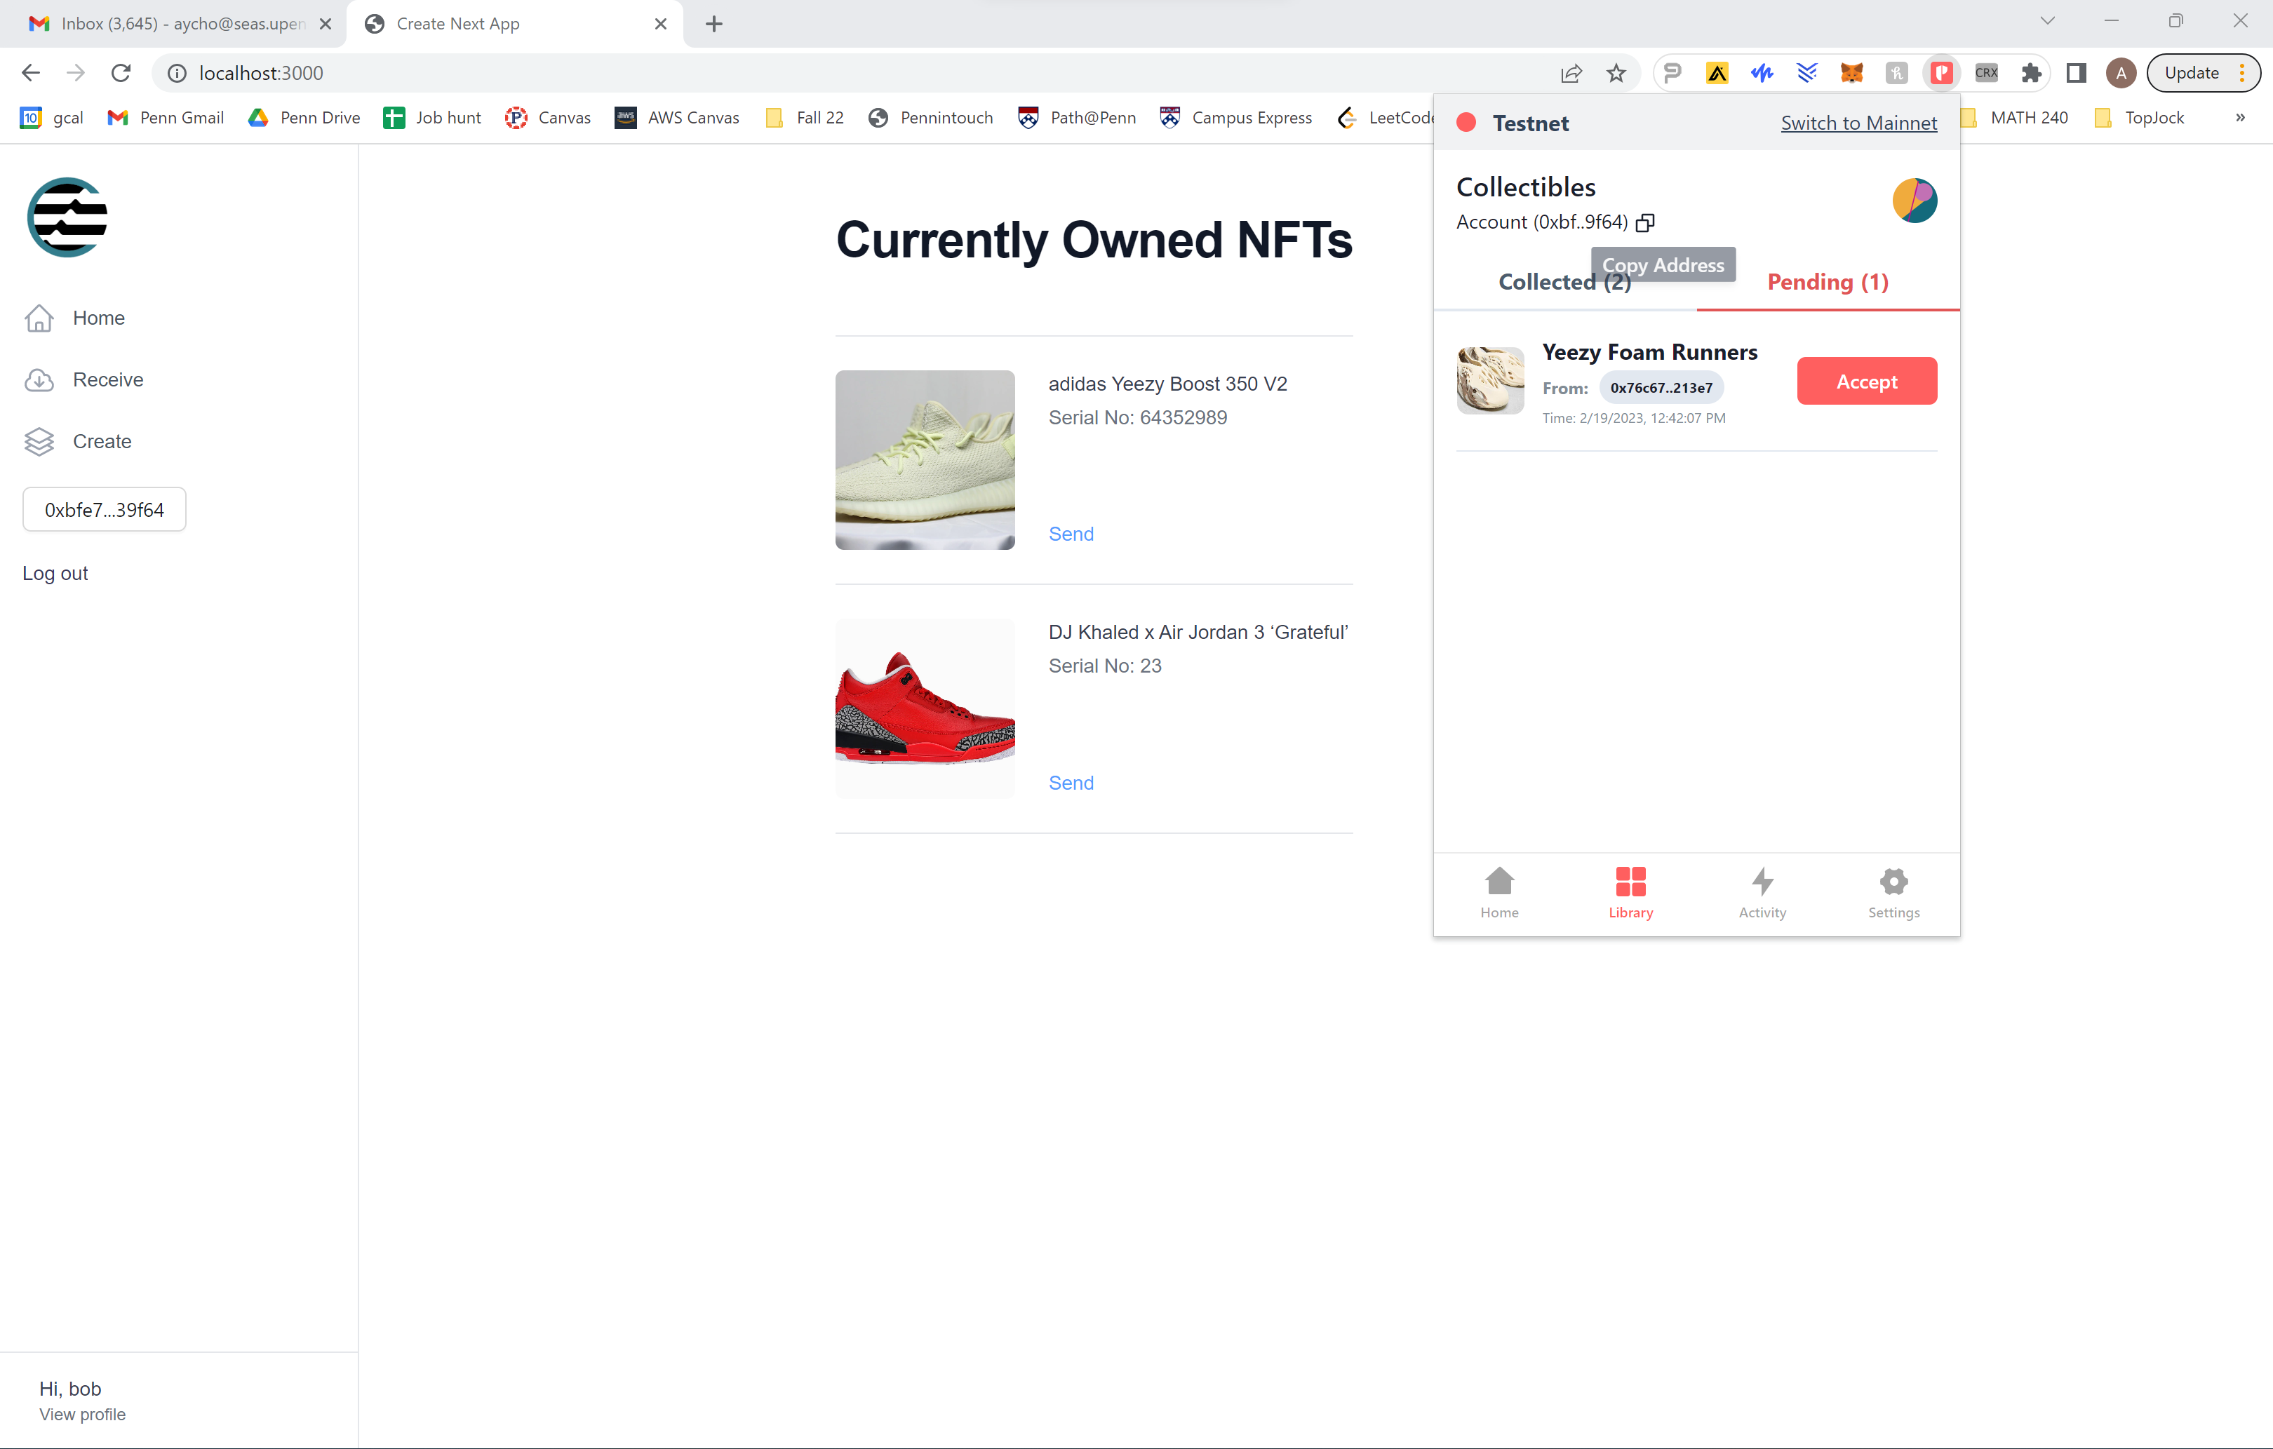Click the 0xbfe7...39f64 wallet address button
The width and height of the screenshot is (2273, 1449).
(x=104, y=510)
